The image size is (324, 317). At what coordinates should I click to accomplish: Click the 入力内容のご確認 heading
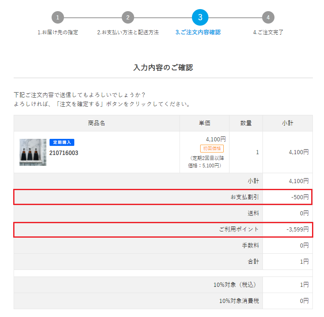click(163, 67)
